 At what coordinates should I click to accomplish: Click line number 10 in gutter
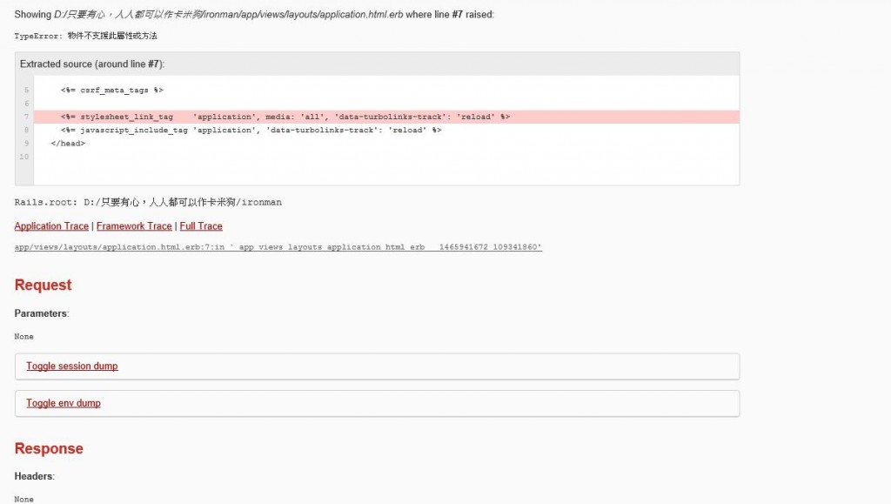(23, 157)
